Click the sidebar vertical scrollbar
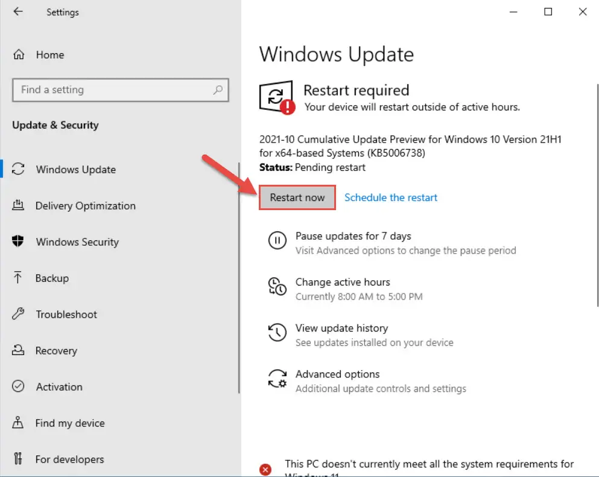The height and width of the screenshot is (477, 599). pyautogui.click(x=239, y=278)
